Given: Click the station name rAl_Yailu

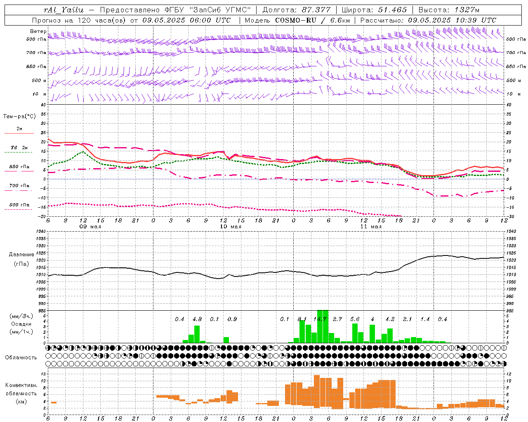Looking at the screenshot, I should pos(64,10).
